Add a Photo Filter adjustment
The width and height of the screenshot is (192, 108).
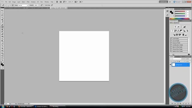pos(184,31)
